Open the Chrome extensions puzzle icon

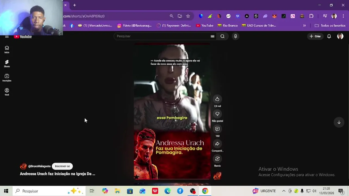(311, 16)
